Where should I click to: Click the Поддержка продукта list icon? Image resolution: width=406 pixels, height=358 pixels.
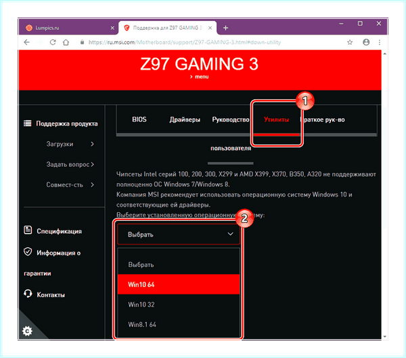coord(28,124)
